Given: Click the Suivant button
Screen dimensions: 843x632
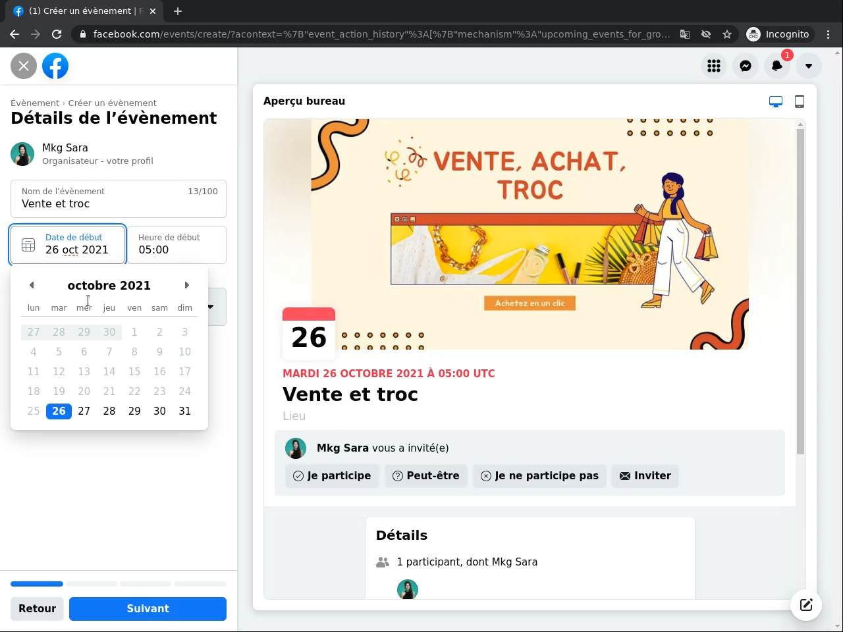Looking at the screenshot, I should pos(148,609).
